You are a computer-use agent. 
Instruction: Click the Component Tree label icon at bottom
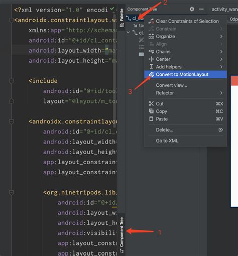[122, 251]
